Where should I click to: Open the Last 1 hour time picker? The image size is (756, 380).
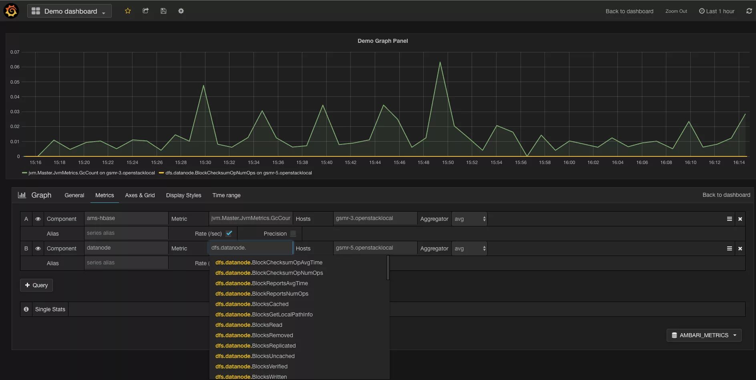pos(717,11)
